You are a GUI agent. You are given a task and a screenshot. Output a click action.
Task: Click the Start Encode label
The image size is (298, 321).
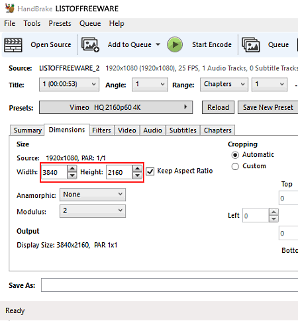point(212,44)
